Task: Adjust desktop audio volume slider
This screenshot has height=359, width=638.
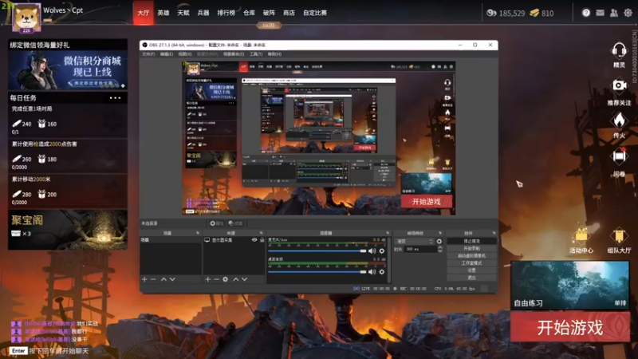Action: tap(317, 271)
